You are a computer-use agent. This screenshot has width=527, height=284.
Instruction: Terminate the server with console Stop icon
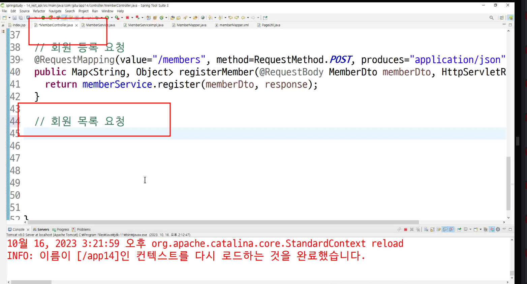pos(405,229)
